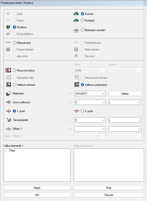Close the Pursotuksen tiedot dialog
The width and height of the screenshot is (147, 201).
pos(145,3)
